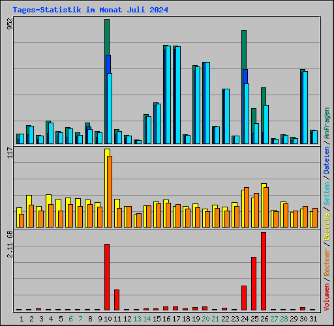This screenshot has height=326, width=334.
Task: Click the Rechner legend label in orange
Action: tap(327, 262)
